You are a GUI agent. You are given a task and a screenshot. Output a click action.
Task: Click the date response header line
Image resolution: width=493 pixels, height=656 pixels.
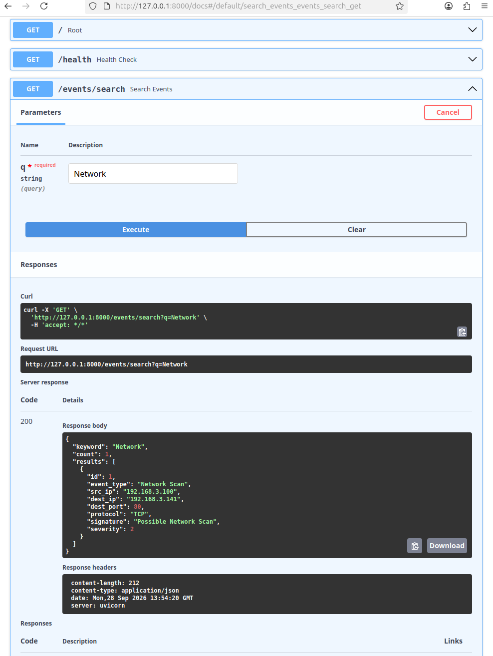[132, 598]
